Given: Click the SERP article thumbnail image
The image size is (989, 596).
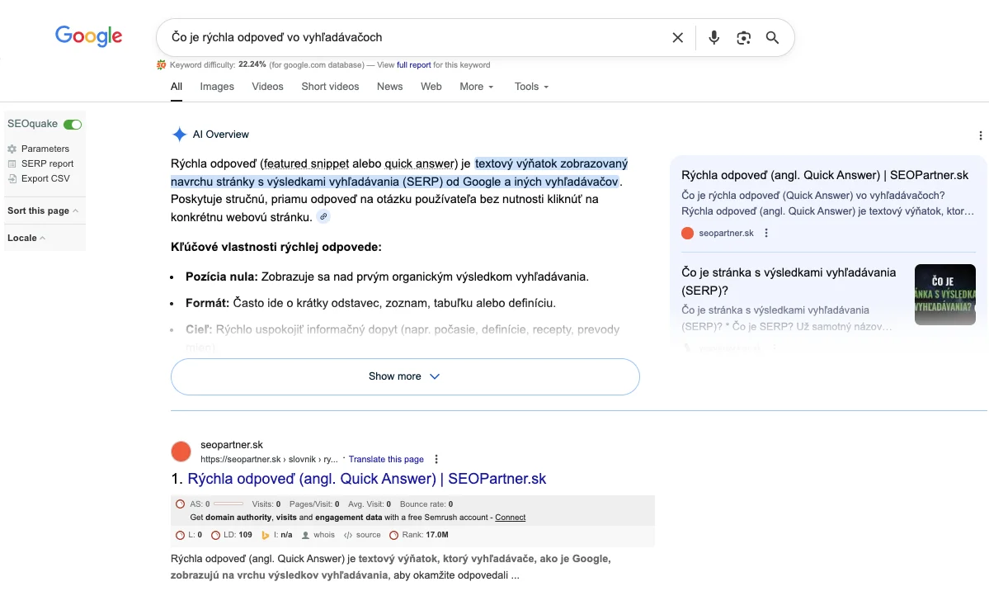Looking at the screenshot, I should (x=944, y=295).
